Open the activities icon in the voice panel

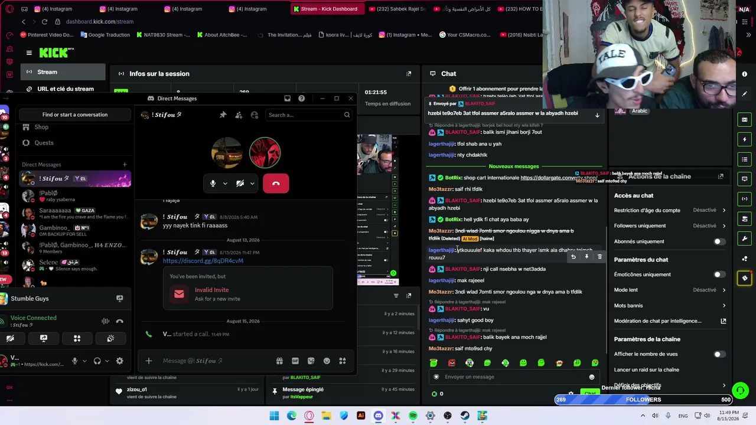(x=77, y=338)
